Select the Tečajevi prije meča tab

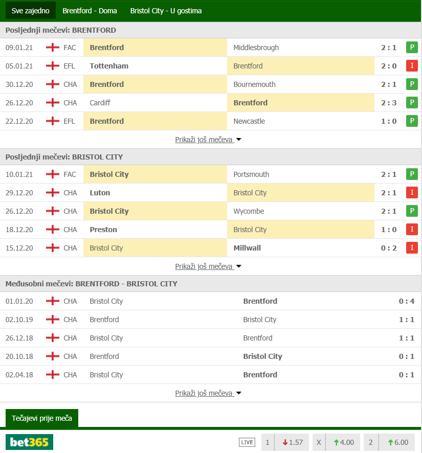point(42,418)
